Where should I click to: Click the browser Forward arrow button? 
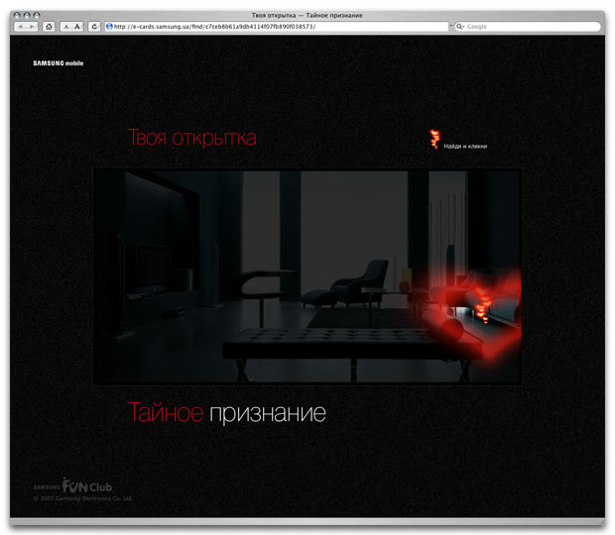[32, 27]
